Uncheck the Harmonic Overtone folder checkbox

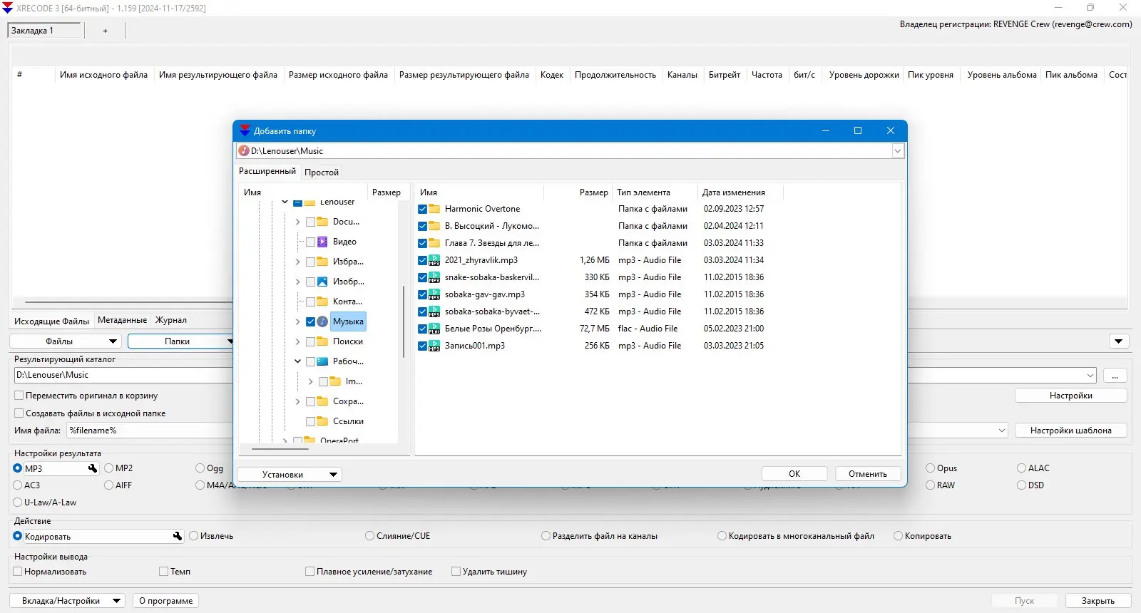coord(423,209)
